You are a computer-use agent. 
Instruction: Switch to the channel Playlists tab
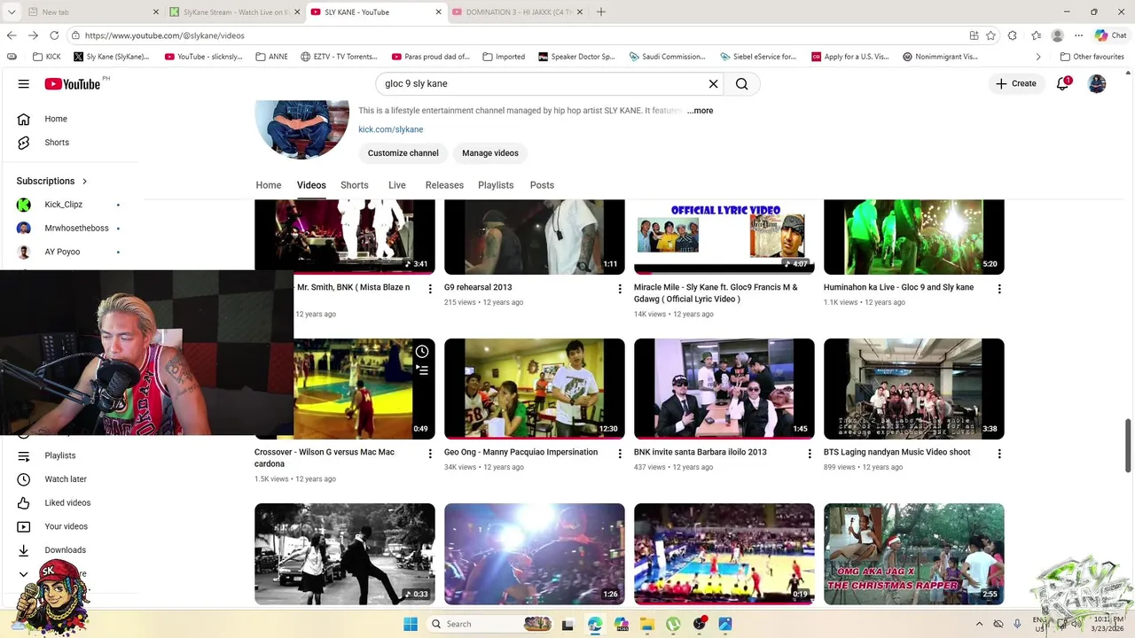(x=496, y=185)
